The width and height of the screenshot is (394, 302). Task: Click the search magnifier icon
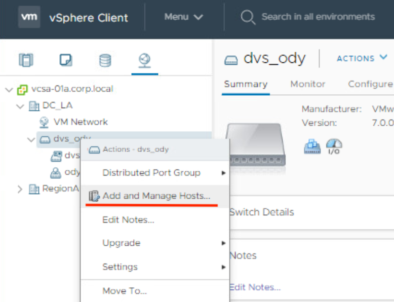(x=248, y=17)
